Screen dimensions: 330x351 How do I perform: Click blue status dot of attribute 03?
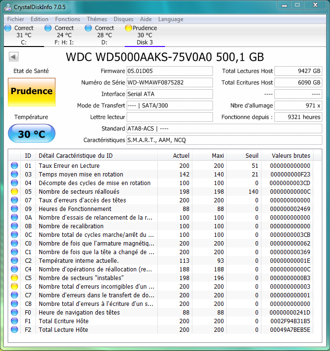[x=14, y=174]
